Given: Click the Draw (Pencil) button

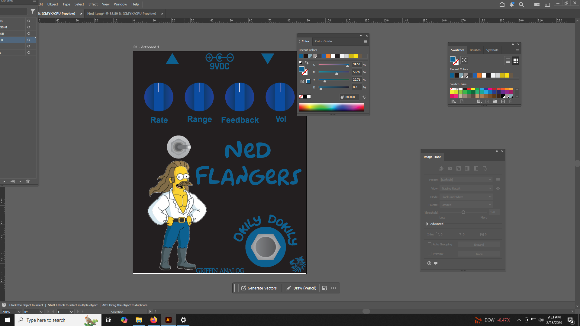Looking at the screenshot, I should click(x=301, y=288).
